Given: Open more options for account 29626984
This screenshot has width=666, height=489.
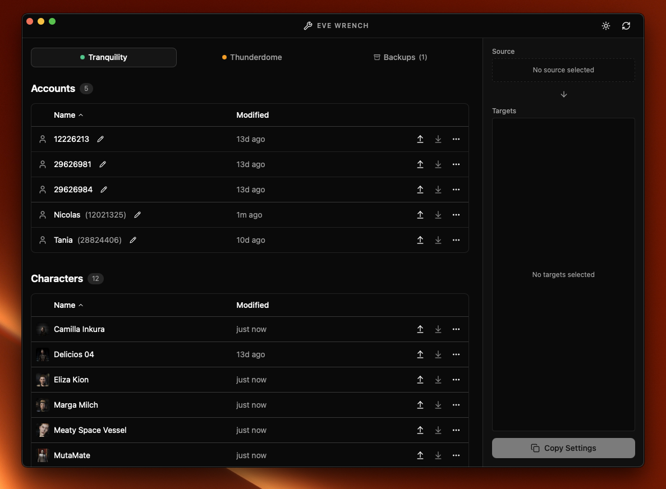Looking at the screenshot, I should pyautogui.click(x=456, y=190).
